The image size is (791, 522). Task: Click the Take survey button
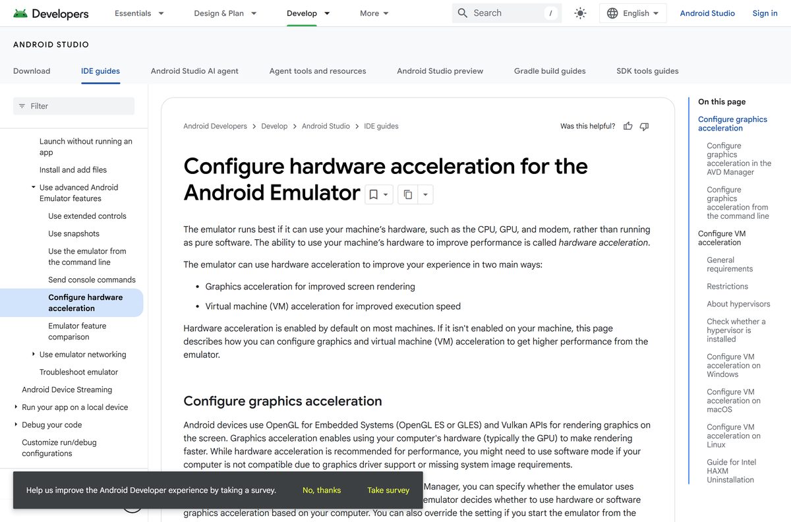pos(388,490)
